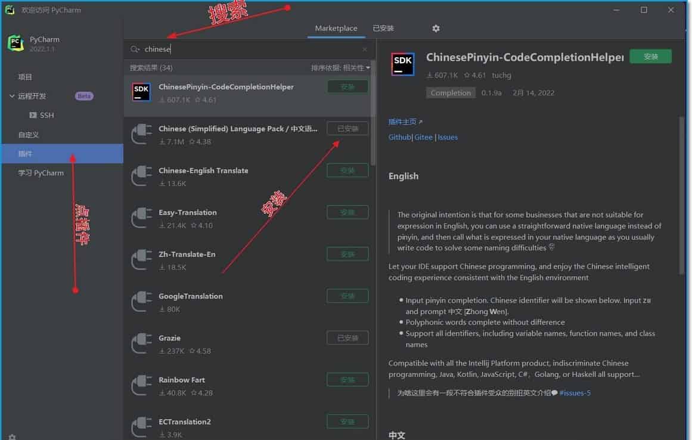
Task: Select 插件 in the sidebar
Action: tap(62, 154)
